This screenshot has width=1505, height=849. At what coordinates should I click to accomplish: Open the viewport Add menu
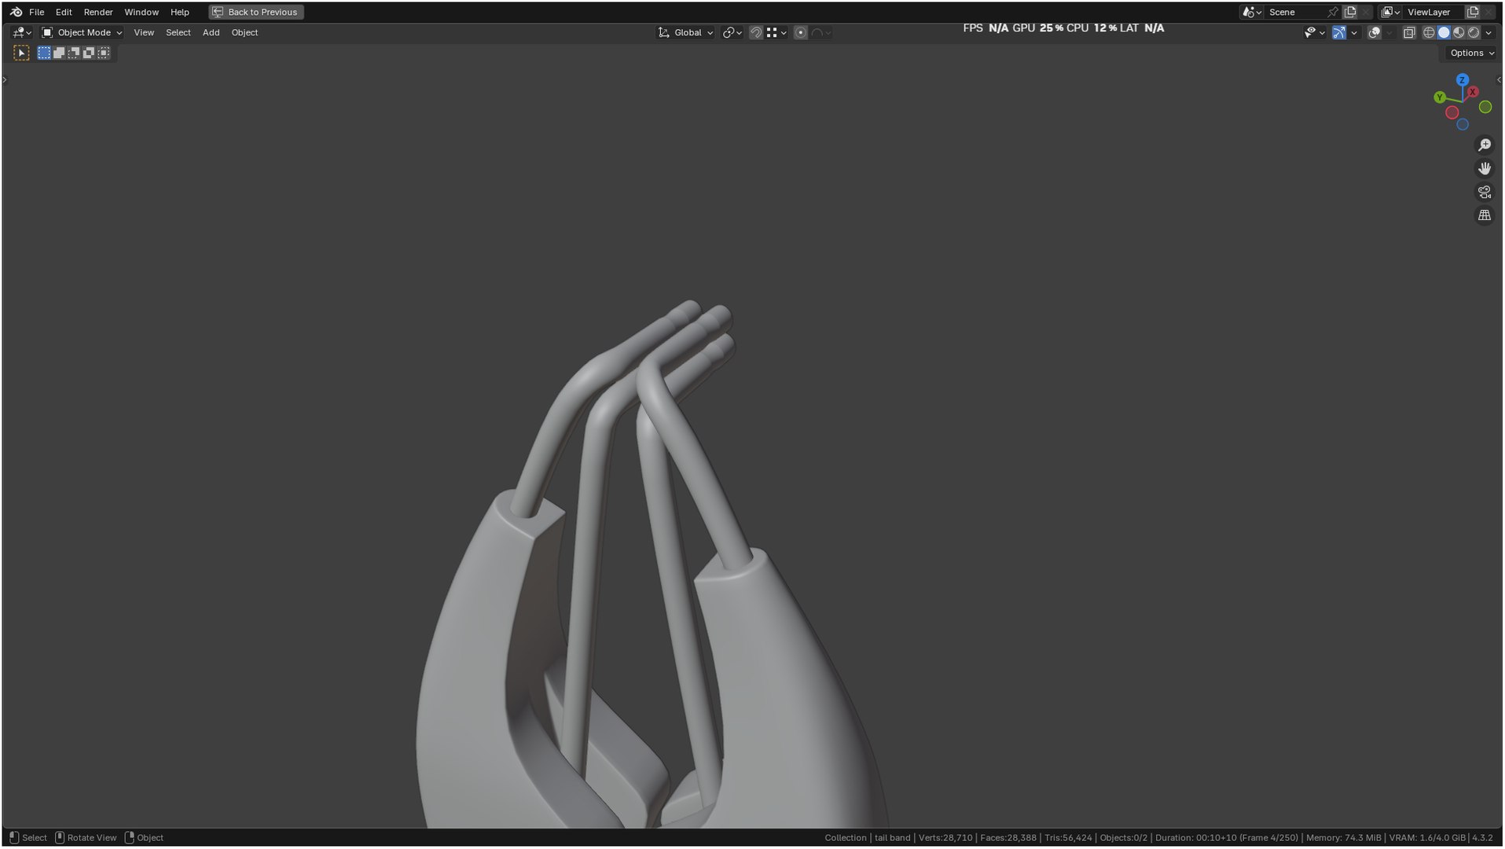[x=211, y=32]
